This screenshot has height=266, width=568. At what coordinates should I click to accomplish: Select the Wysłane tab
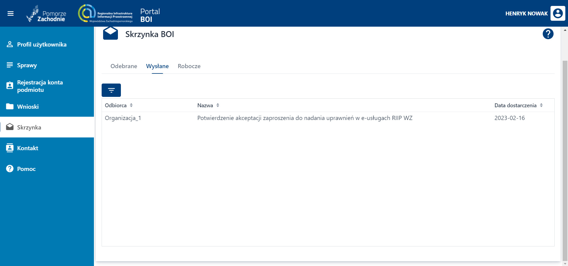click(157, 66)
